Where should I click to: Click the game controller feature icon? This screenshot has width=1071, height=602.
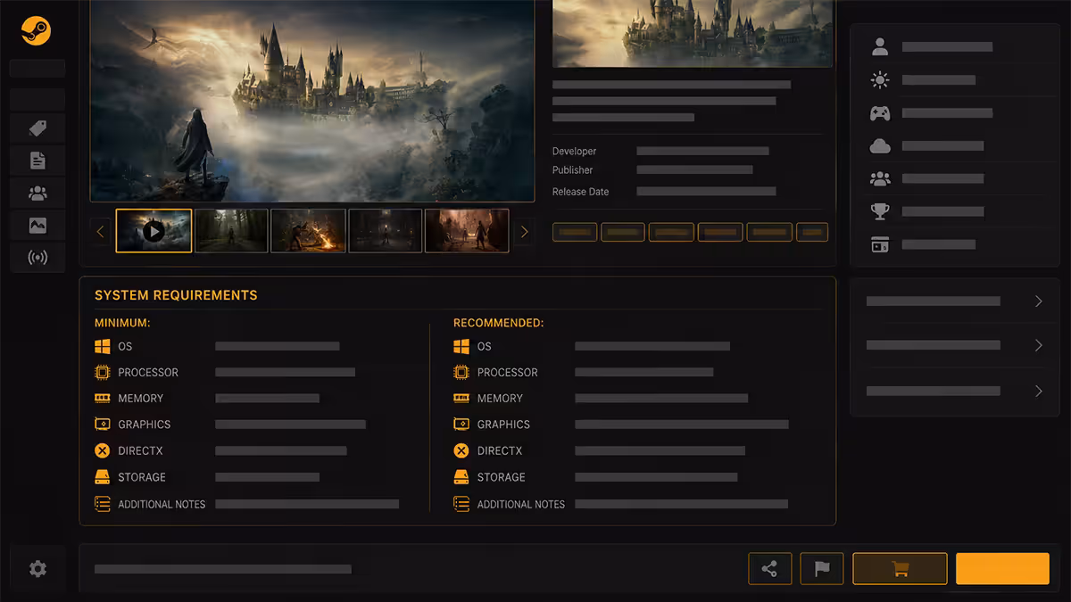pyautogui.click(x=880, y=113)
